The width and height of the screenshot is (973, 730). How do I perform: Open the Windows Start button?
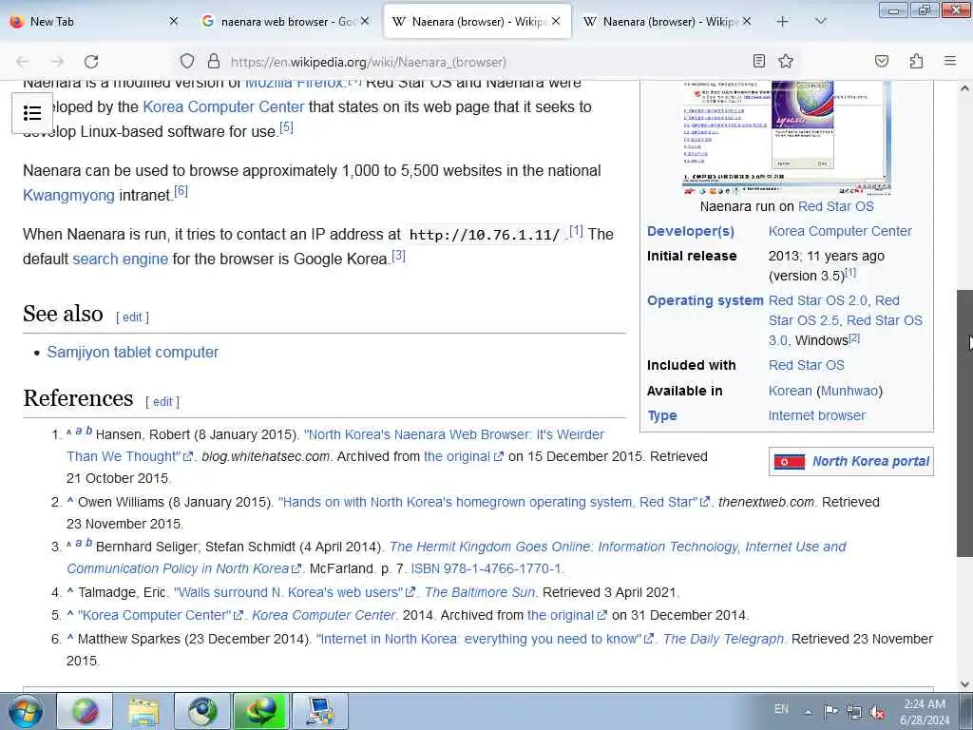click(26, 711)
